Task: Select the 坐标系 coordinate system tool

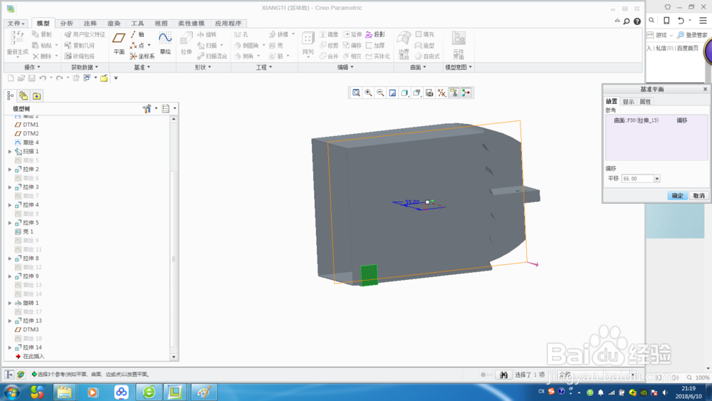Action: tap(142, 56)
